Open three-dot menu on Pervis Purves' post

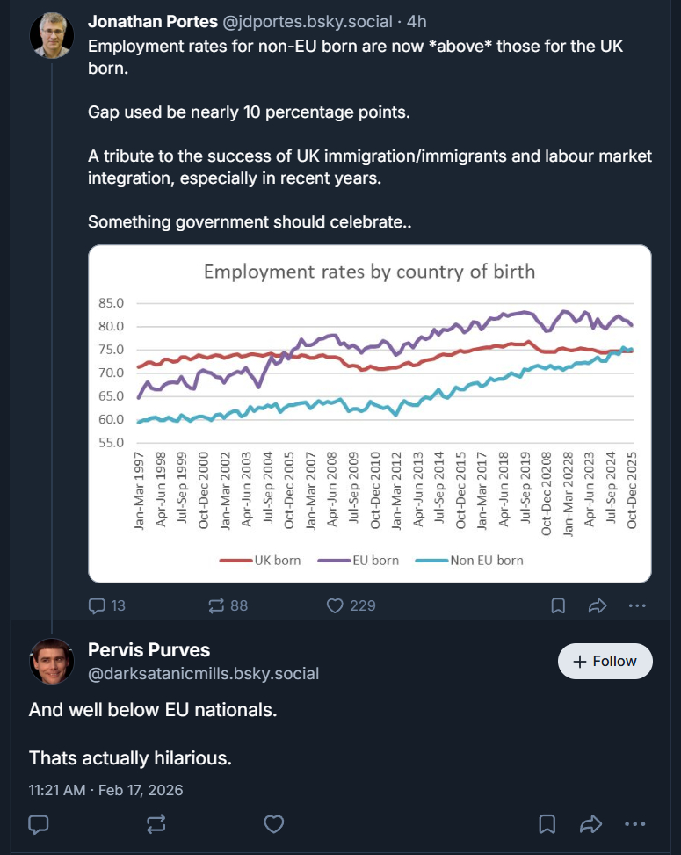[x=634, y=824]
